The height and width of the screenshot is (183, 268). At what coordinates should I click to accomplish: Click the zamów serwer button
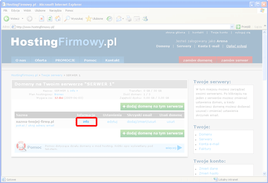pyautogui.click(x=234, y=60)
